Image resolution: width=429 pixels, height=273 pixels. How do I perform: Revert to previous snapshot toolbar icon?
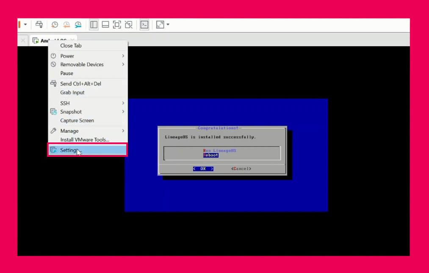pos(66,25)
